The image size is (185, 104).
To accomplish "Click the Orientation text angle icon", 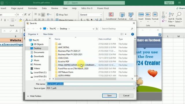I will point(48,15).
